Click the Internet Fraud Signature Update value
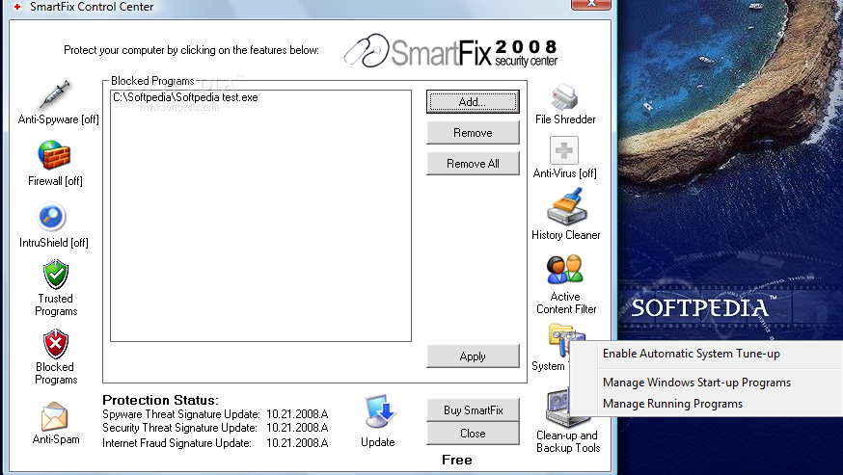This screenshot has height=475, width=843. point(297,443)
